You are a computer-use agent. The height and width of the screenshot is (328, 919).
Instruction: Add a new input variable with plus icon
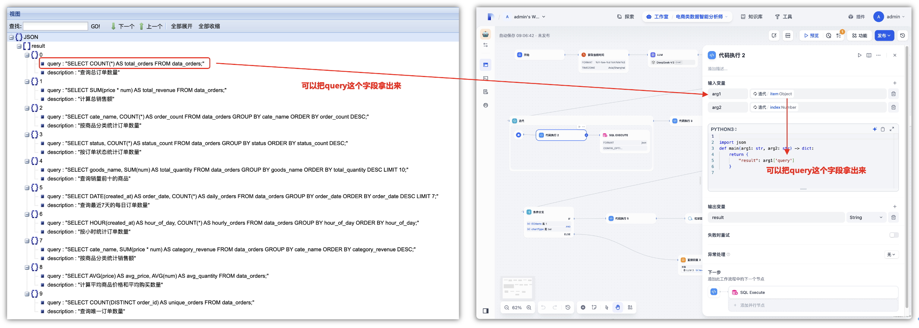pyautogui.click(x=895, y=83)
